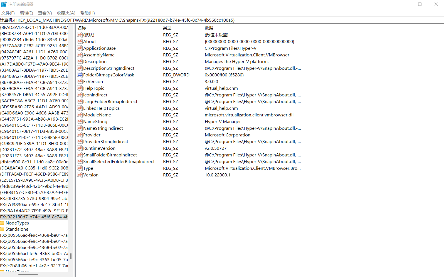Click the string icon beside Description
Screen dimensions: 444x277
coord(80,61)
